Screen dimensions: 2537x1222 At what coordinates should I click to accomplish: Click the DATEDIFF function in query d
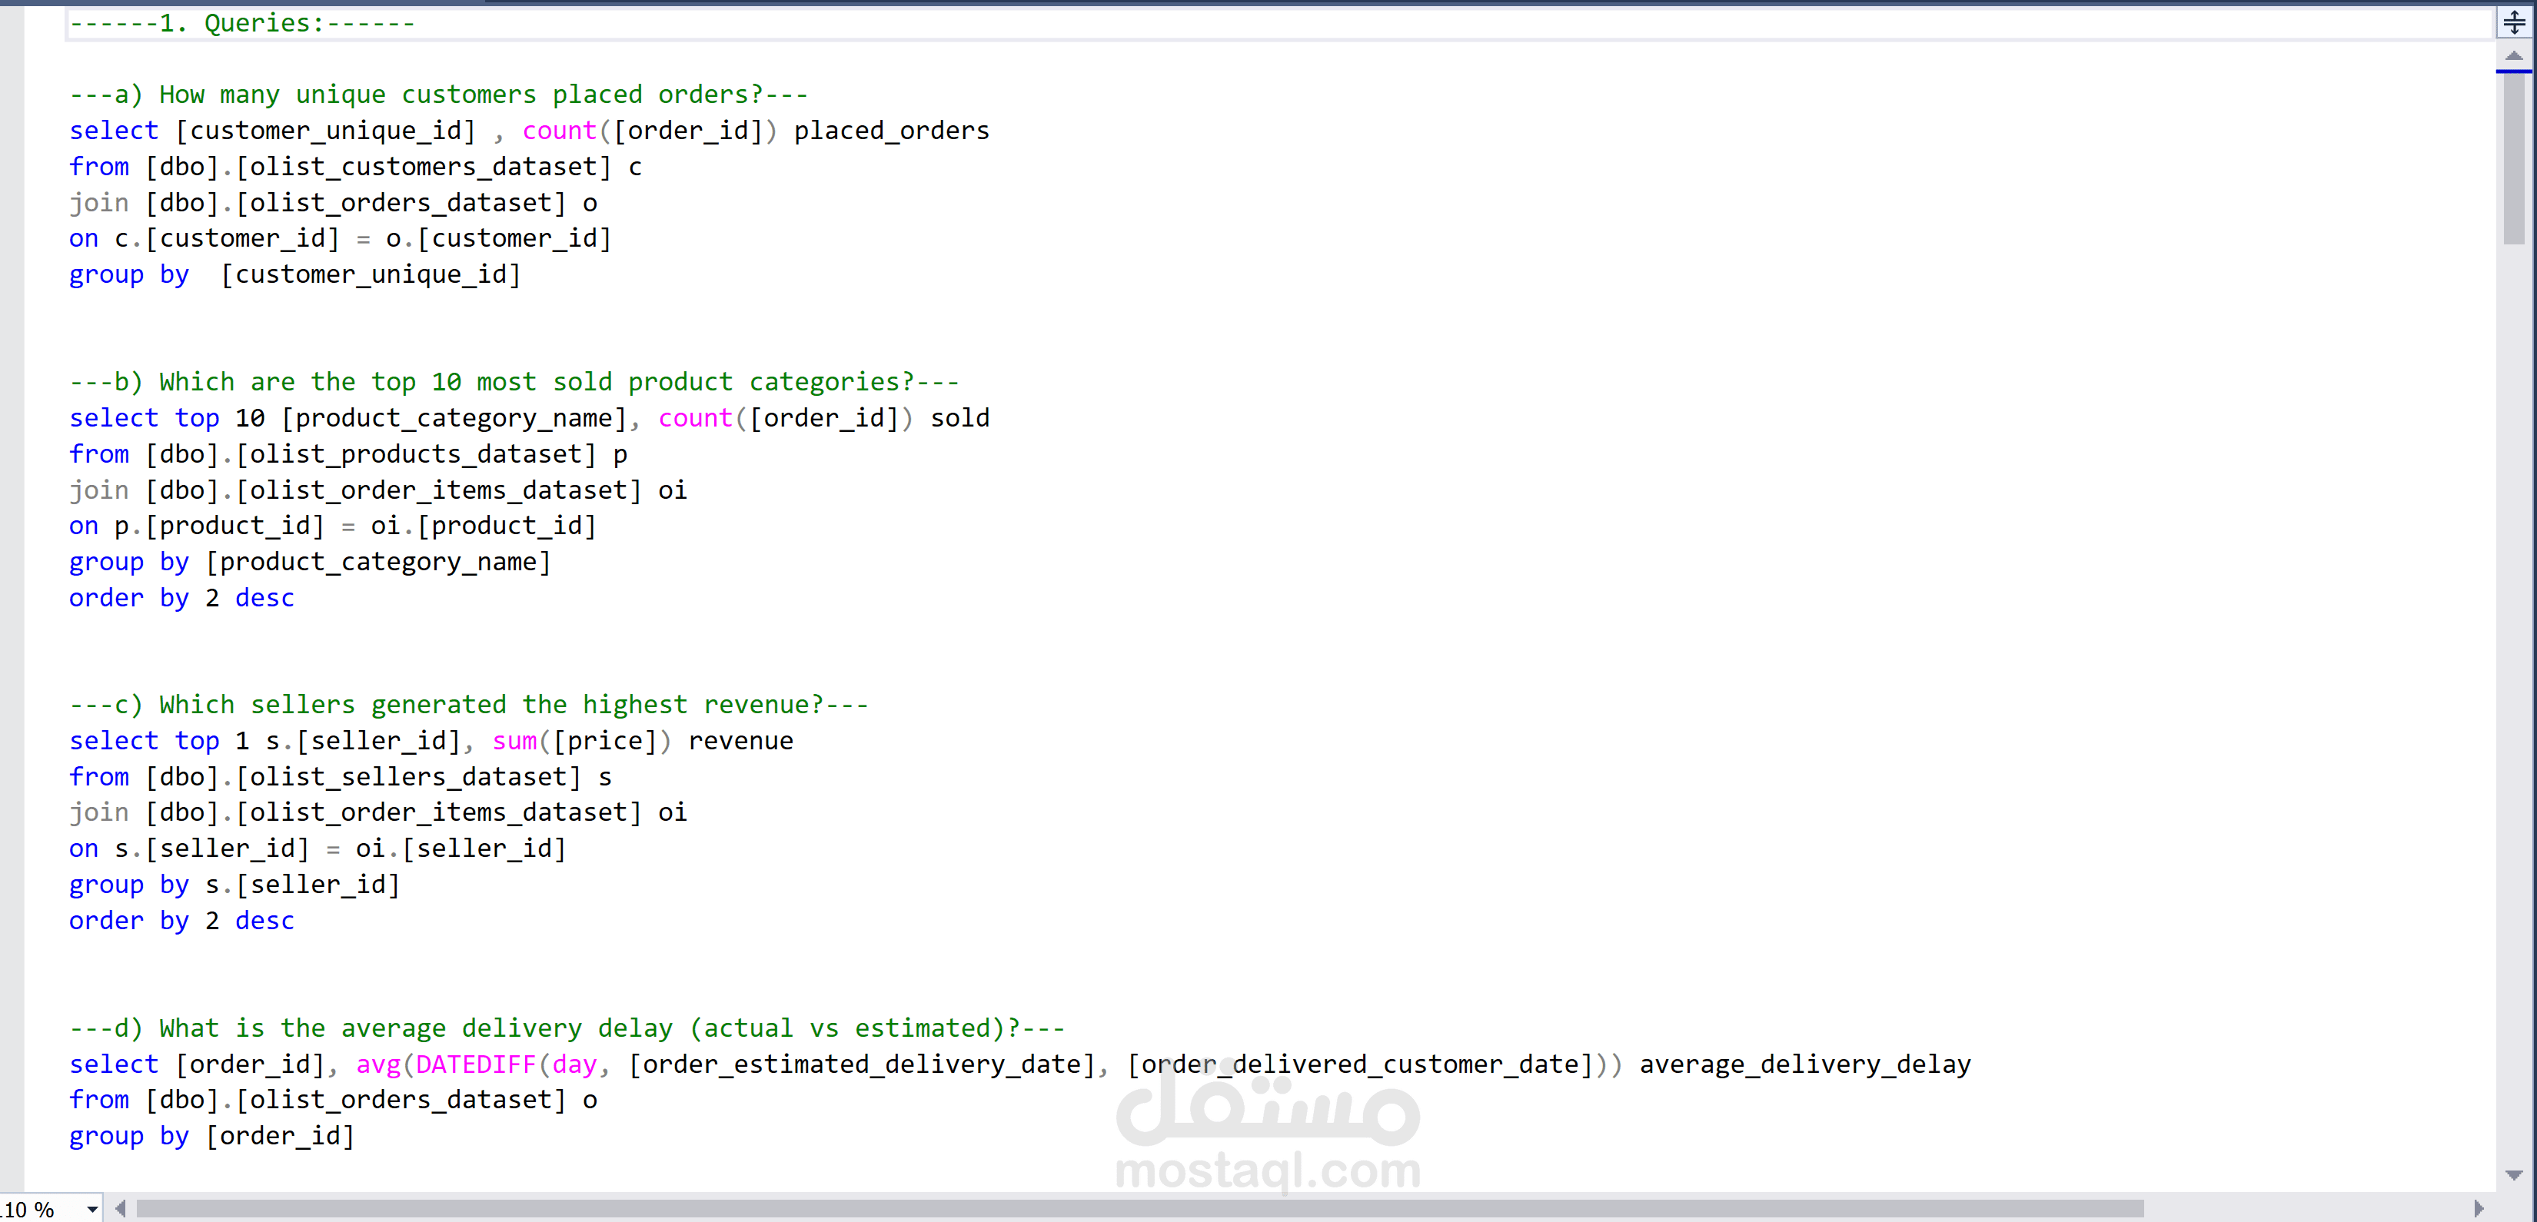click(x=474, y=1064)
